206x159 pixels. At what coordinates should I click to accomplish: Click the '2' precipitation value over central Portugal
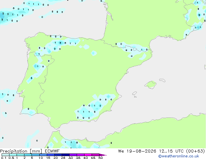[x=32, y=78]
